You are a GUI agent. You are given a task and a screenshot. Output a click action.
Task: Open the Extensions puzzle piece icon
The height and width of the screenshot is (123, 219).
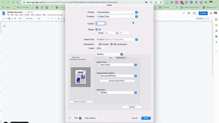coord(206,2)
